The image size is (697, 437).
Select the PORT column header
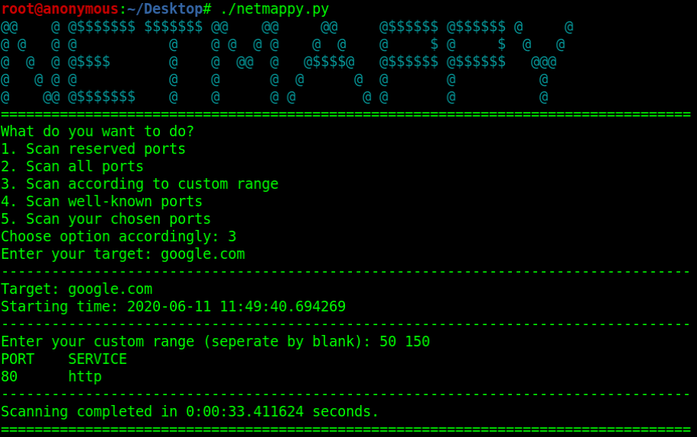(x=18, y=359)
